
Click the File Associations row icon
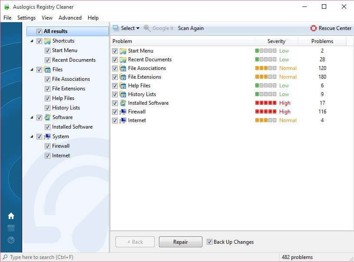pyautogui.click(x=123, y=68)
